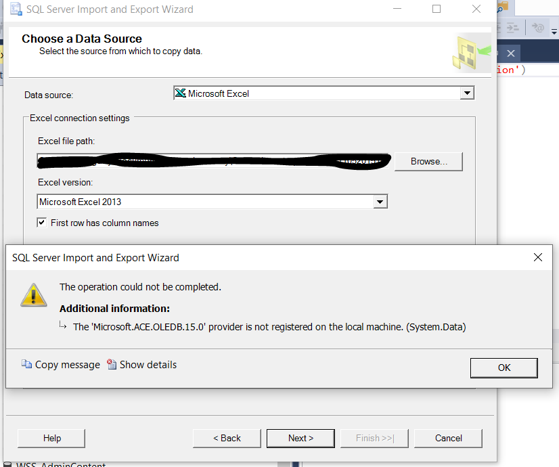The image size is (559, 467).
Task: Maximize the Import and Export Wizard window
Action: pos(437,9)
